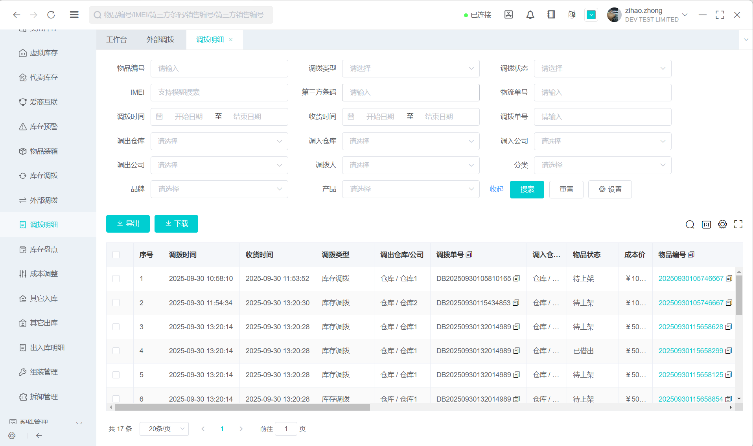Click the 导出 export button
This screenshot has height=446, width=753.
[128, 224]
